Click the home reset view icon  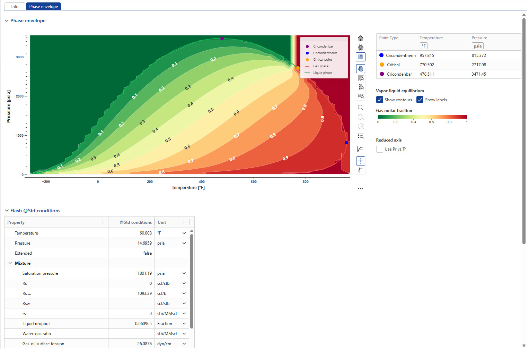pos(361,38)
